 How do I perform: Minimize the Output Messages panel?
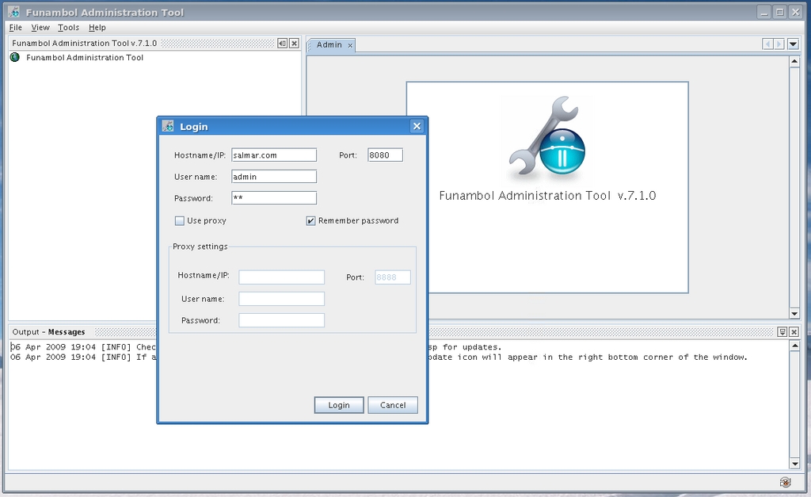(x=782, y=332)
